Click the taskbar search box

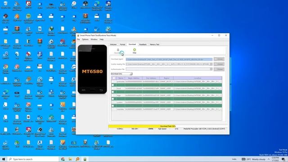click(33, 159)
